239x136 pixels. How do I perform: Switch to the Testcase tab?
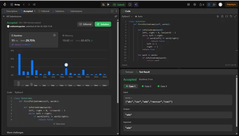coord(128,72)
